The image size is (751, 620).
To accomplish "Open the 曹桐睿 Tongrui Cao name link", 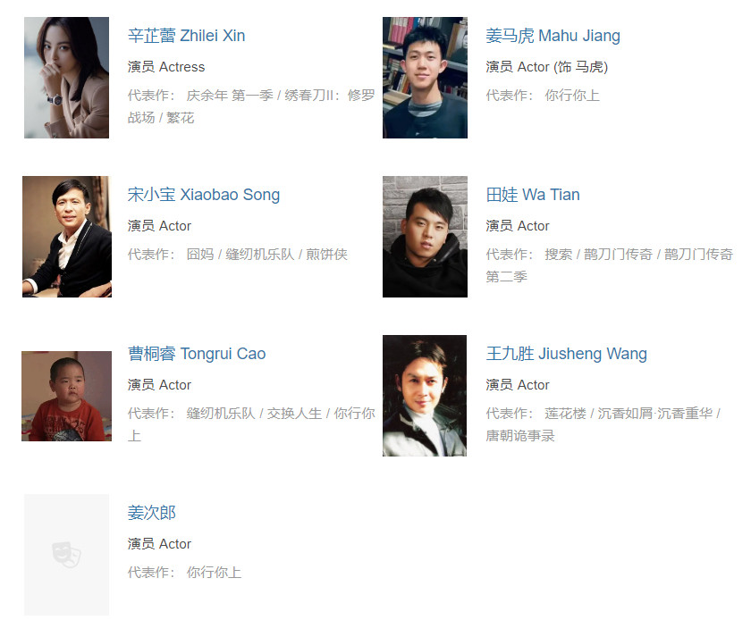I will (197, 353).
